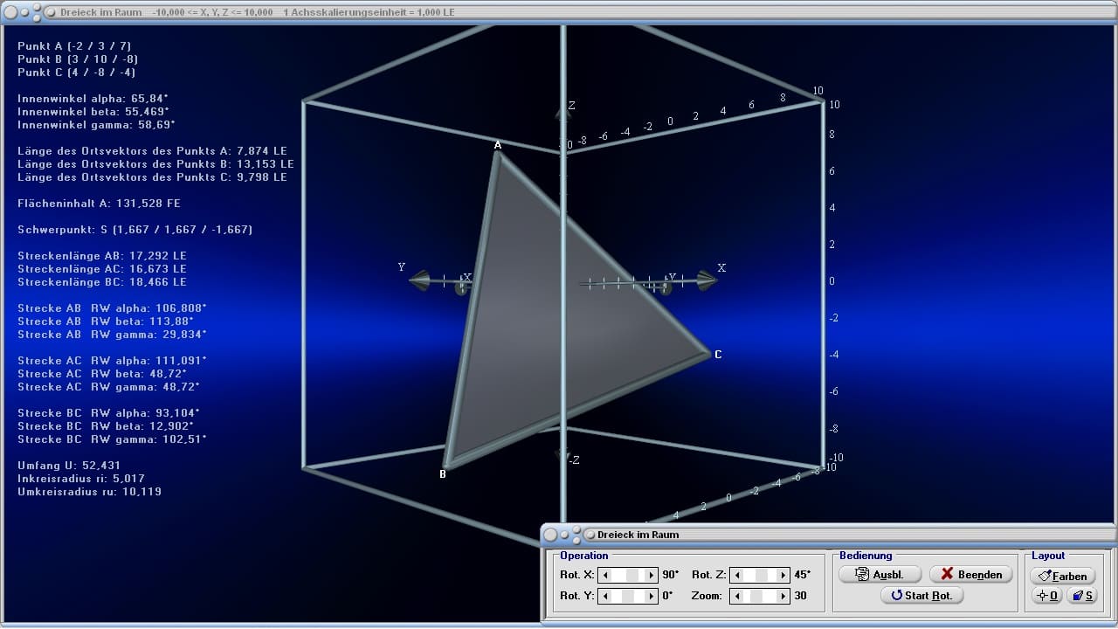Click "Innenwinkel beta: 55,469°" text
The image size is (1118, 629).
93,111
